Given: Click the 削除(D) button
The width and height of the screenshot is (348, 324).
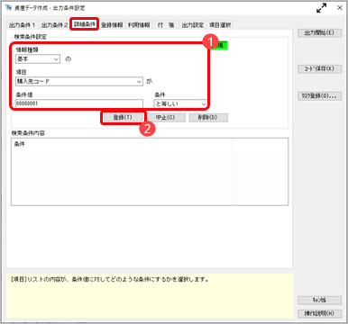Looking at the screenshot, I should [x=207, y=117].
